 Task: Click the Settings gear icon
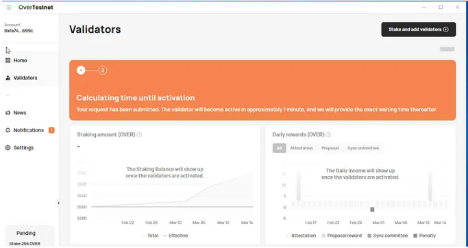click(8, 148)
